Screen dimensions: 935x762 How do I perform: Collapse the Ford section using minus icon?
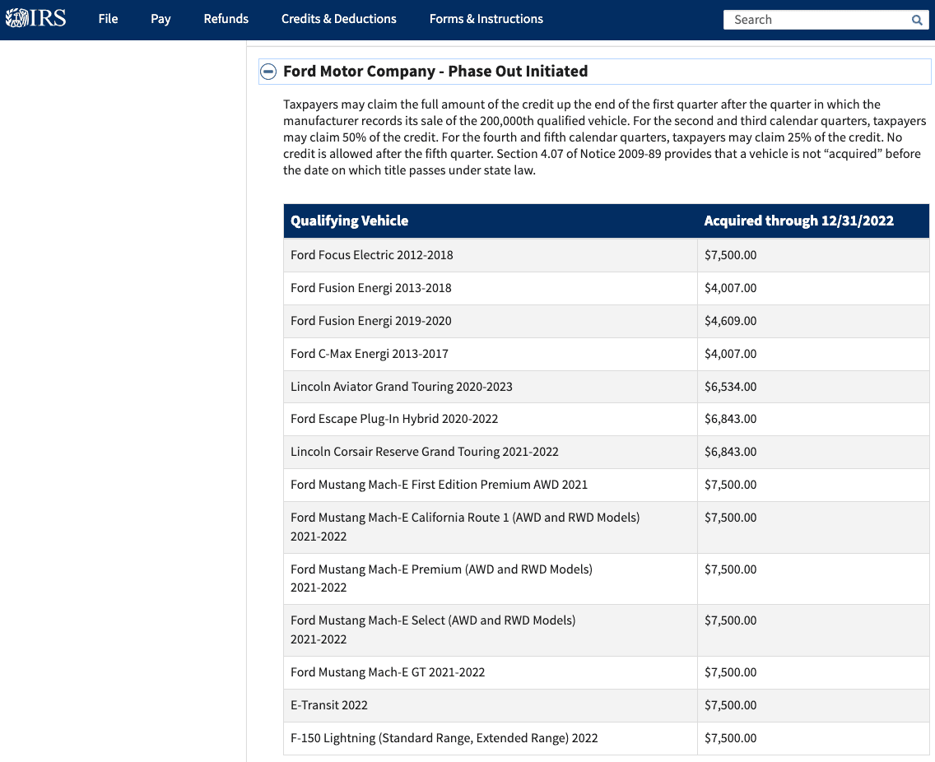pyautogui.click(x=268, y=72)
